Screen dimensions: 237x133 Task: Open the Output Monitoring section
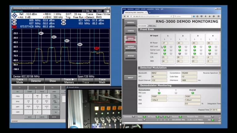[x=131, y=47]
